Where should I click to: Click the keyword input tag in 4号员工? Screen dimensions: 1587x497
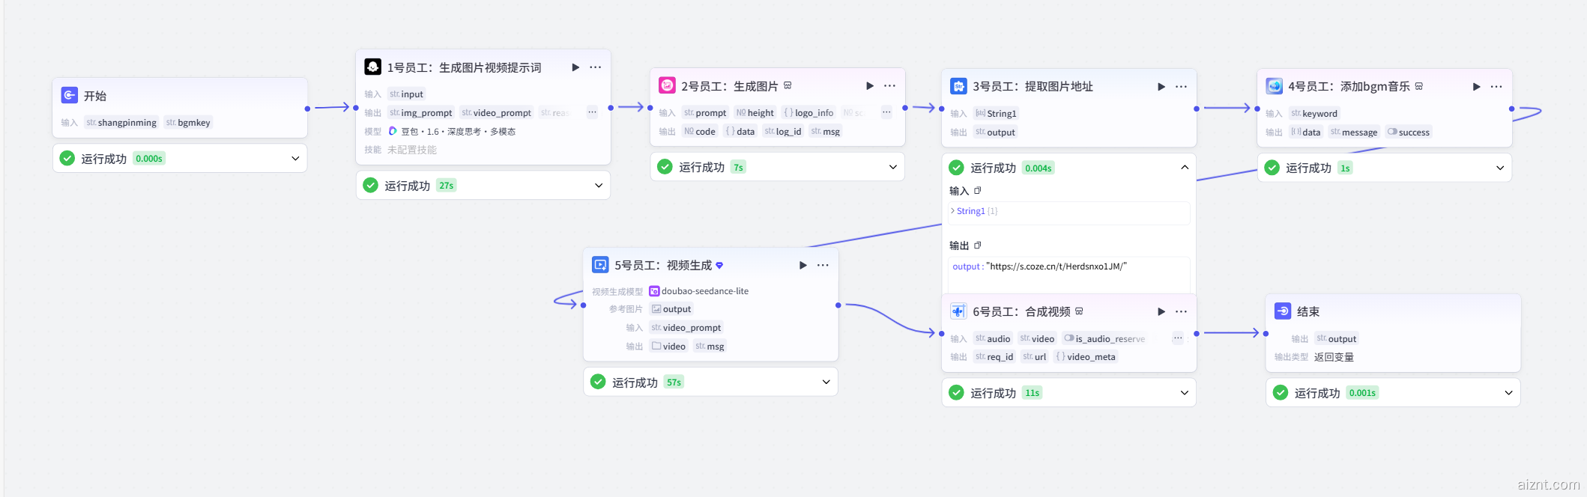click(x=1314, y=114)
